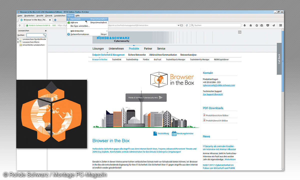This screenshot has height=180, width=300.
Task: Click the site identity info icon
Action: (24, 25)
